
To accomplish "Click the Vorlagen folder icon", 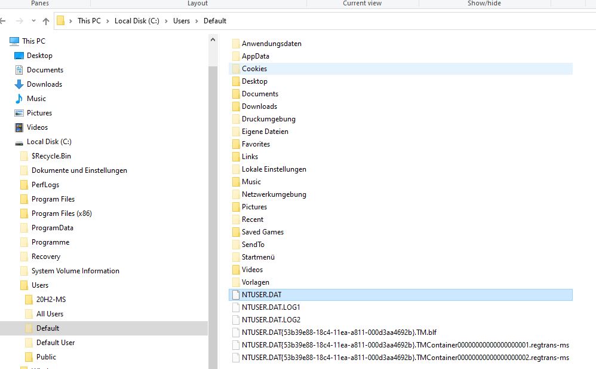I will click(x=236, y=282).
